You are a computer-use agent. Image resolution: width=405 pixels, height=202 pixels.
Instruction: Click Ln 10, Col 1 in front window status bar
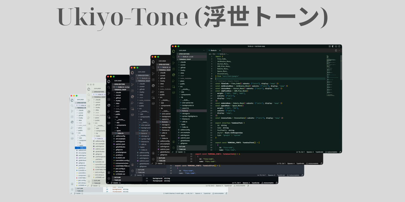(300, 152)
